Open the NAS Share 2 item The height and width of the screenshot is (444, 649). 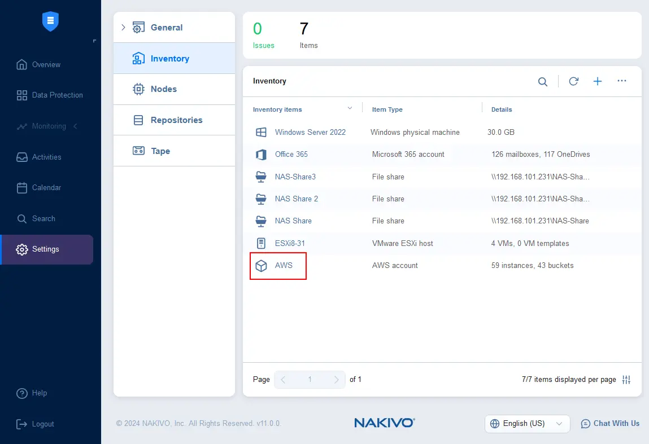tap(297, 199)
